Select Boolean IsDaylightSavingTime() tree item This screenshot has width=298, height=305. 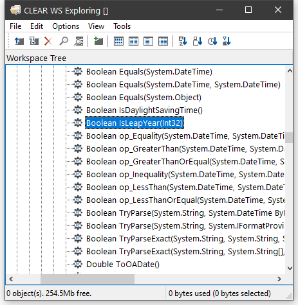pos(144,110)
